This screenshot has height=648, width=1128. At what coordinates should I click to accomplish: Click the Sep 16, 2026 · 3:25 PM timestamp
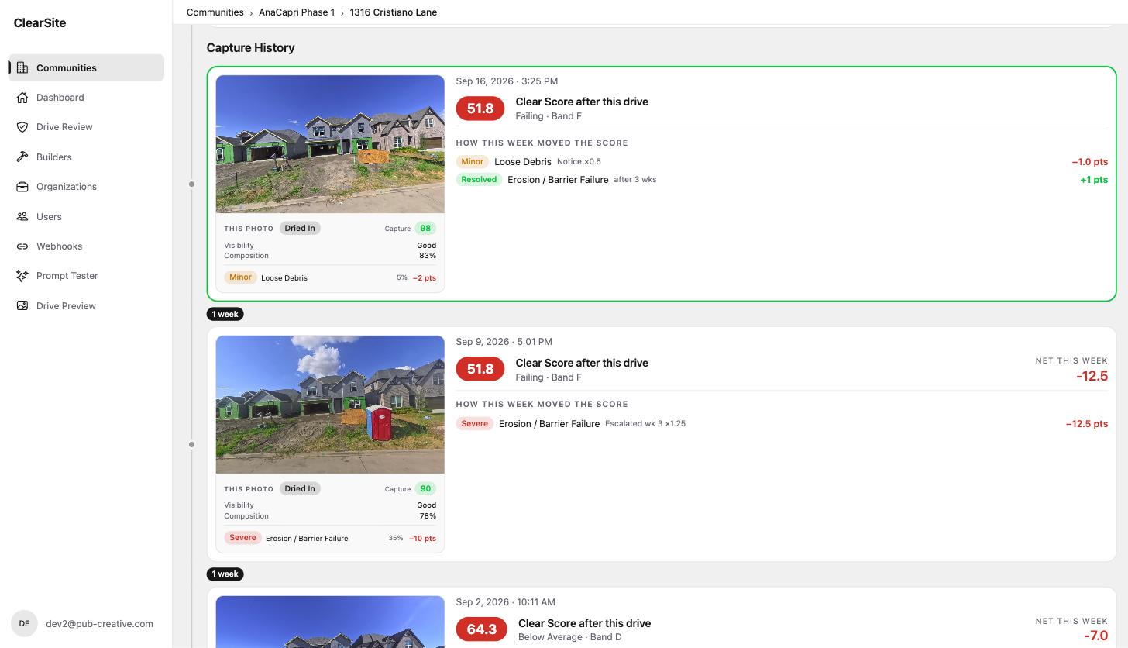click(507, 81)
